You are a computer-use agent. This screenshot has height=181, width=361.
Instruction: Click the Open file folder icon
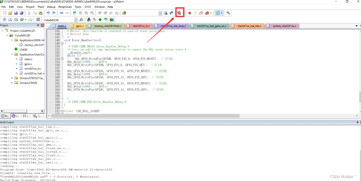click(x=10, y=13)
